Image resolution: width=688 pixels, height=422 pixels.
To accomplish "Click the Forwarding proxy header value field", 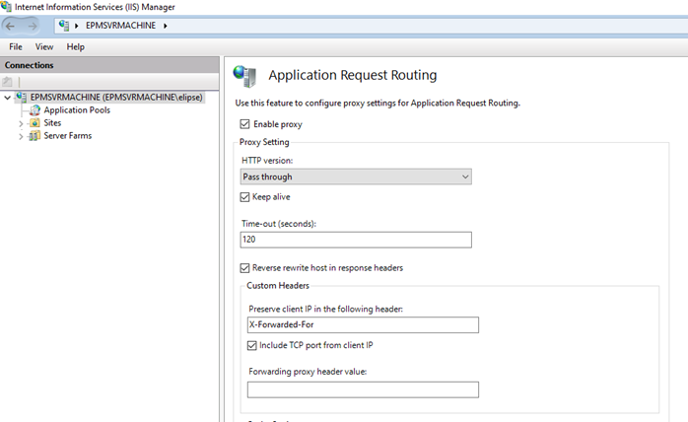I will (x=363, y=389).
